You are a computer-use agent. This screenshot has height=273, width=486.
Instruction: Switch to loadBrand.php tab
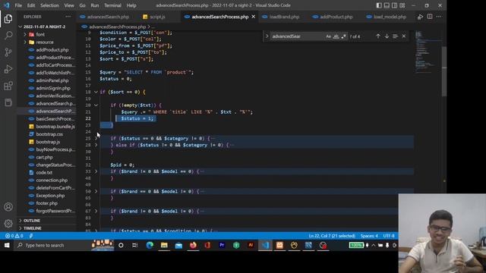click(x=284, y=17)
